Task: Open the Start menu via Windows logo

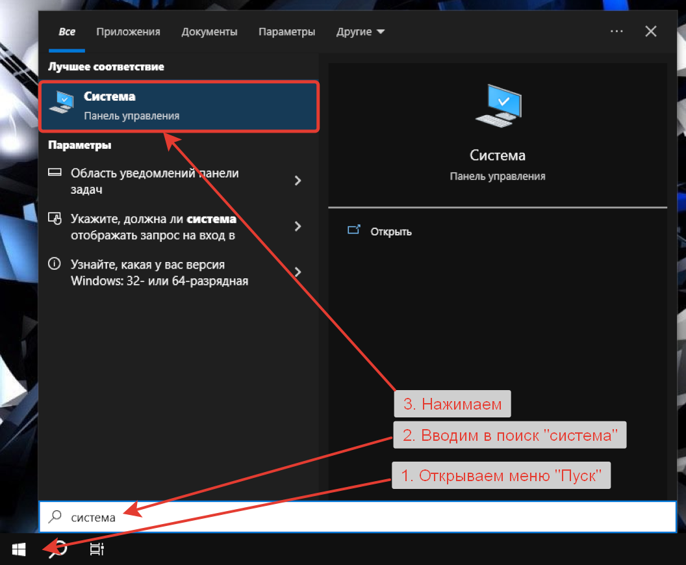Action: click(x=18, y=549)
